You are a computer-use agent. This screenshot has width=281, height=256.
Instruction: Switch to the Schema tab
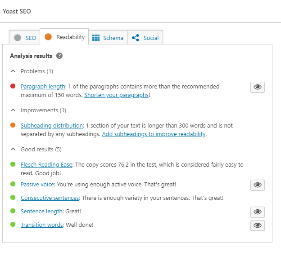(x=108, y=37)
